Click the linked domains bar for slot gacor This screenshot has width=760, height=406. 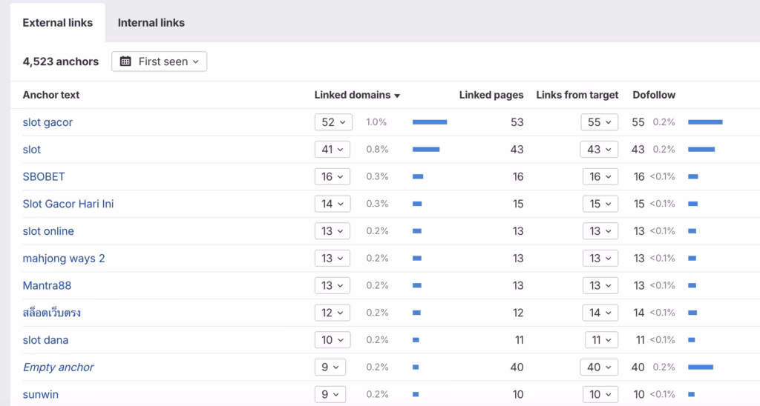click(430, 122)
